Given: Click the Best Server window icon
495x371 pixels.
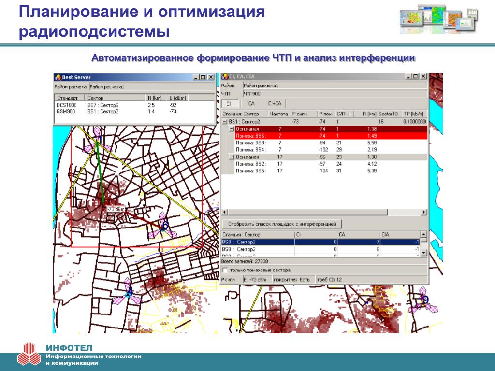Looking at the screenshot, I should click(x=58, y=77).
